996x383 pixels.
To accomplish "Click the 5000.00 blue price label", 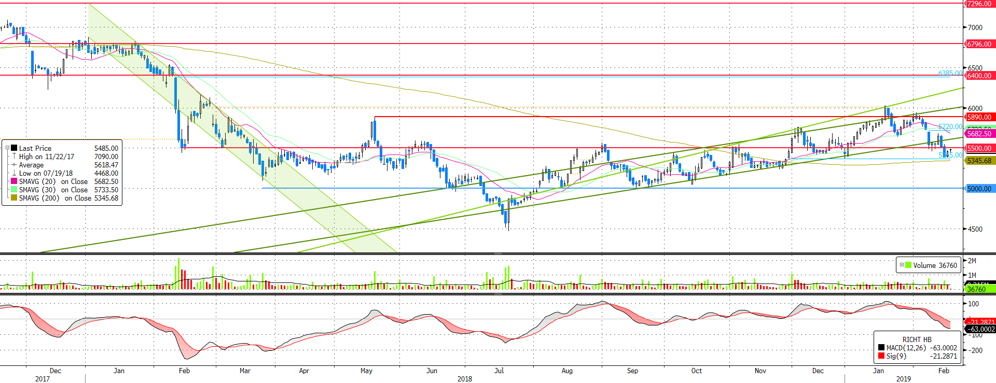I will pos(979,189).
